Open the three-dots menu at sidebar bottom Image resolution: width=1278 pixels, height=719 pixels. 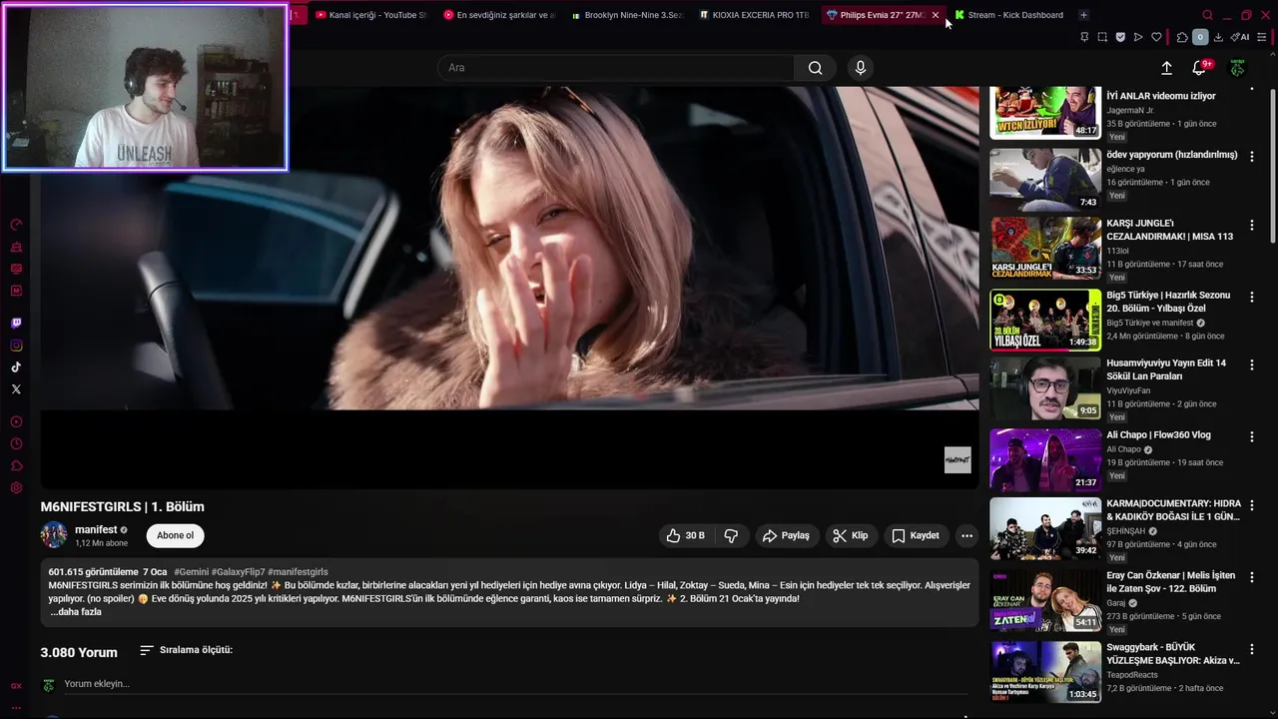point(16,707)
